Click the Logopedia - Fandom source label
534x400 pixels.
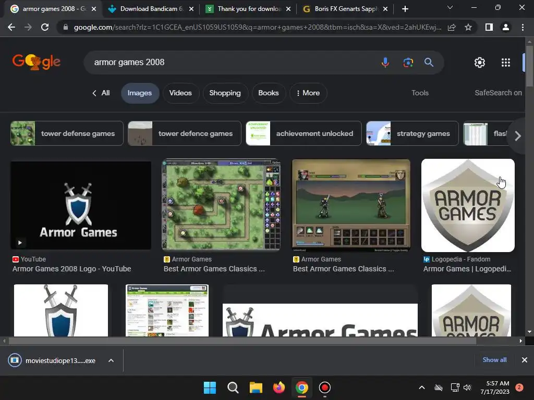click(x=461, y=259)
